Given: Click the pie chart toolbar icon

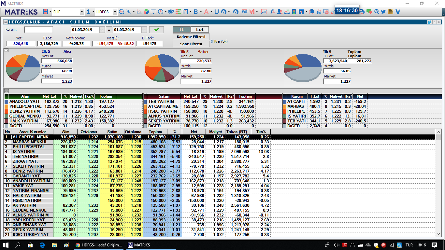Looking at the screenshot, I should click(x=146, y=12).
